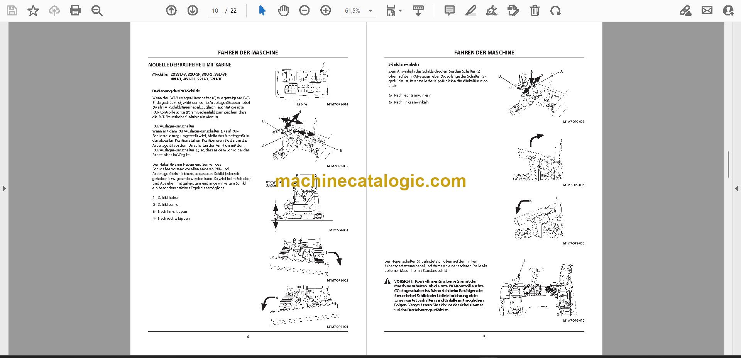Viewport: 741px width, 358px height.
Task: Click the Save file icon
Action: coord(12,10)
